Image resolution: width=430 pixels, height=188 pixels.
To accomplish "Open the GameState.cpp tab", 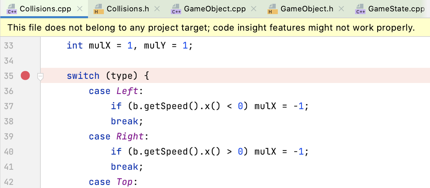I will coord(397,9).
